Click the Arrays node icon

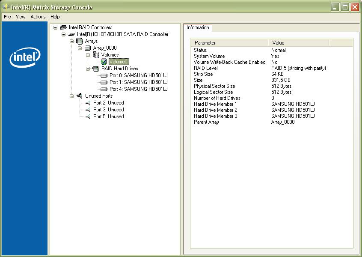point(80,41)
